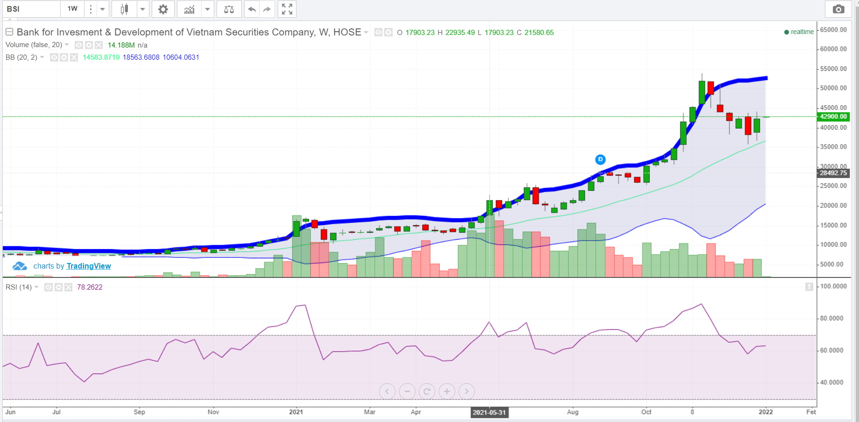Open the interval dropdown arrow next to 1W
Viewport: 859px width, 422px height.
(x=102, y=9)
